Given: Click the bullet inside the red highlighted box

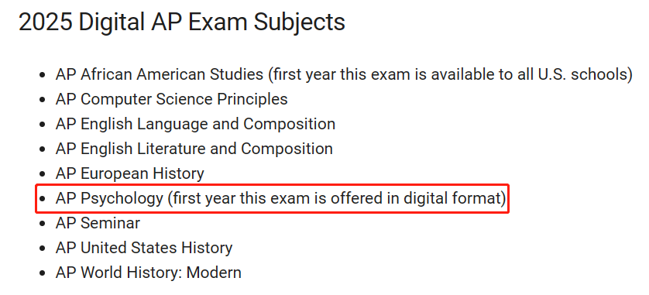Looking at the screenshot, I should 42,200.
